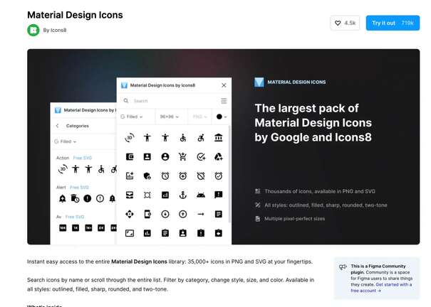Follow the Get started with a free account link
The image size is (431, 307).
[x=381, y=288]
